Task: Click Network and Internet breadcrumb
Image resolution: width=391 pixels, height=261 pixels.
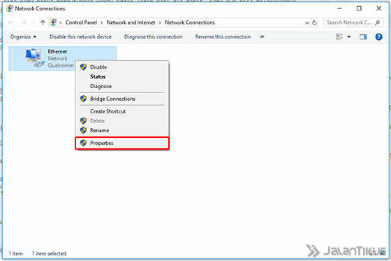Action: [131, 22]
